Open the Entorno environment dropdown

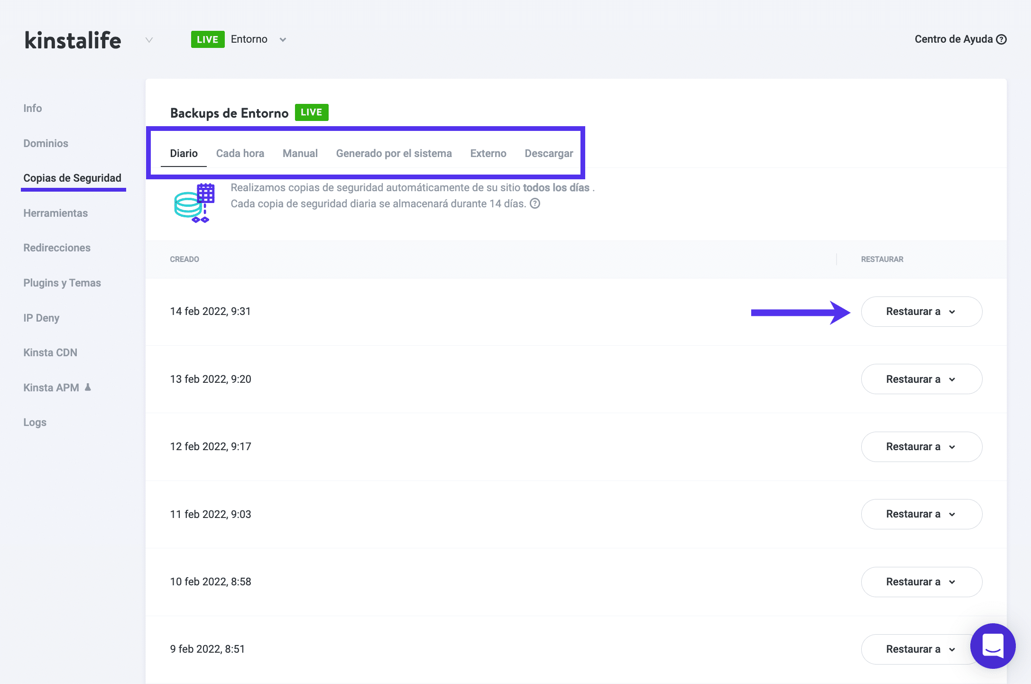(283, 39)
